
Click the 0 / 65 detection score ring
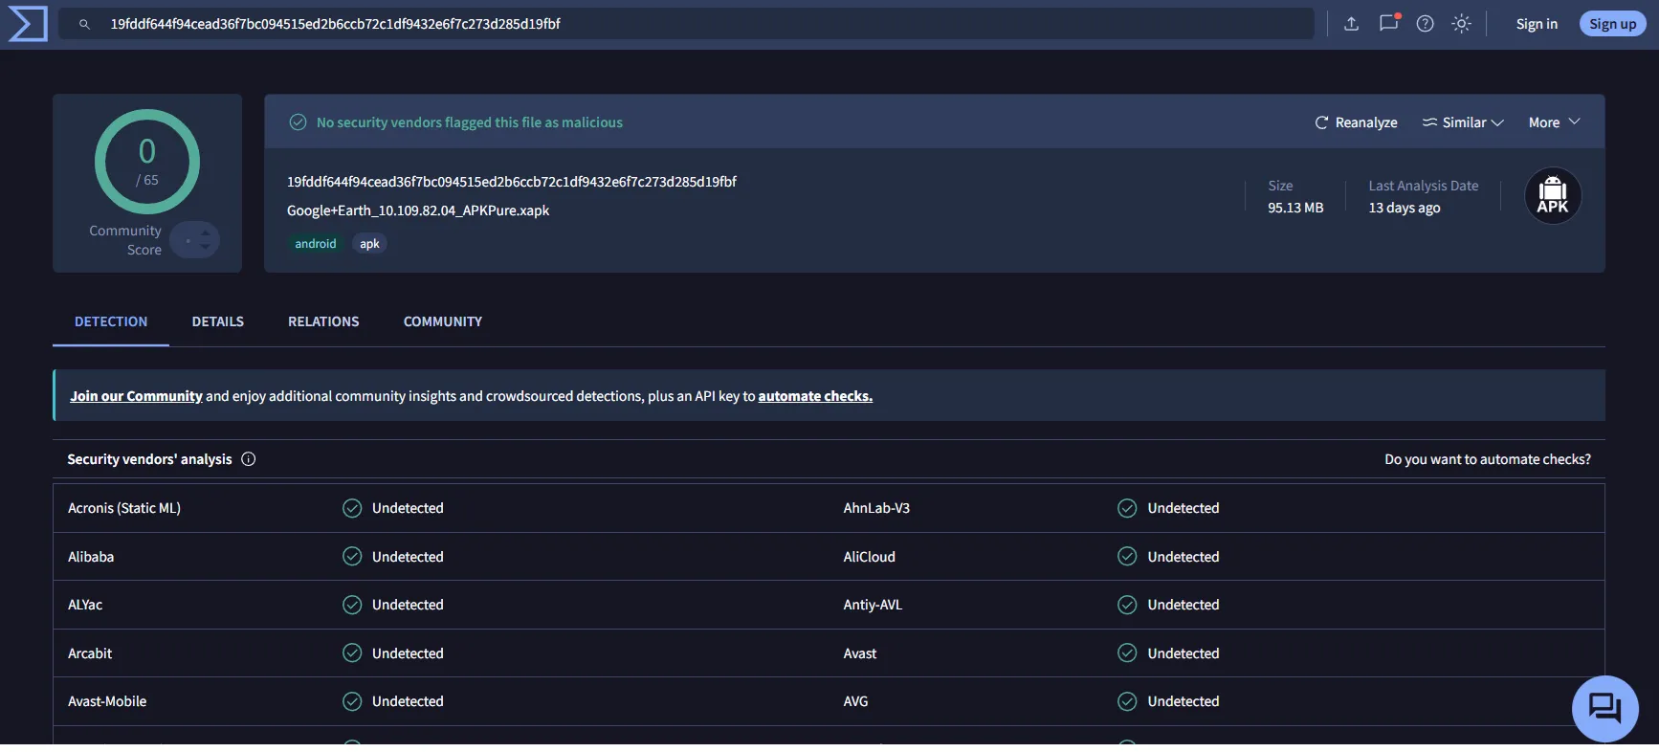point(147,162)
